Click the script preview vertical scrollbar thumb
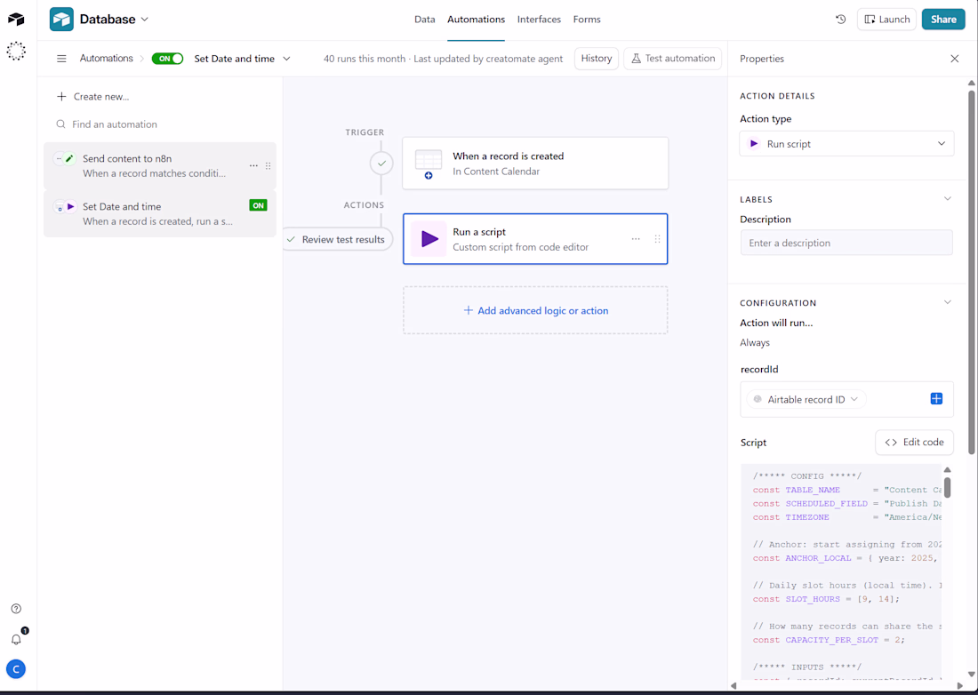Viewport: 978px width, 695px height. [x=947, y=486]
